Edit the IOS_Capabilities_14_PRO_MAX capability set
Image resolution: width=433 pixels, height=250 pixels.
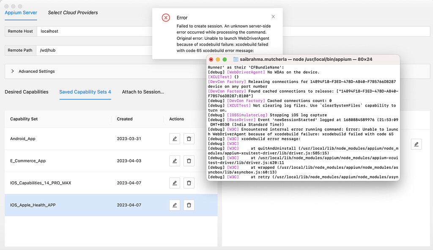pyautogui.click(x=174, y=183)
